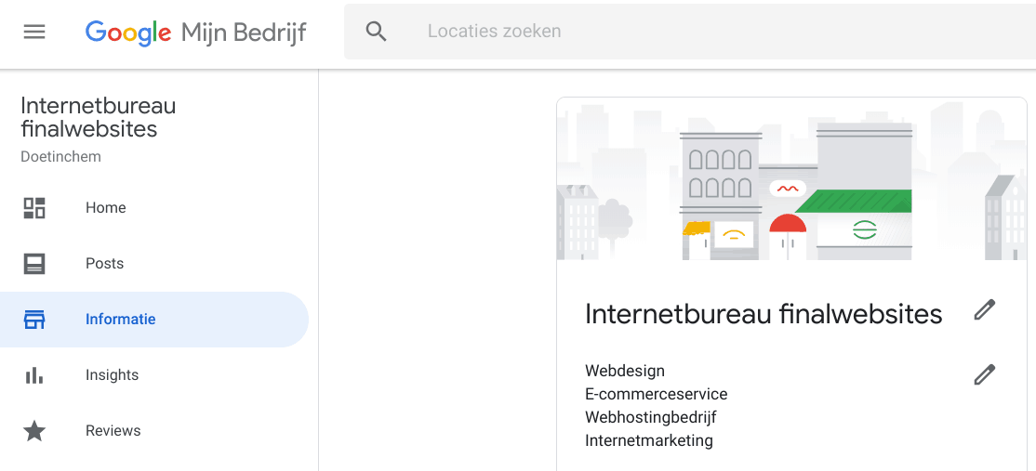1036x471 pixels.
Task: Click the Webdesign category text
Action: pos(625,371)
